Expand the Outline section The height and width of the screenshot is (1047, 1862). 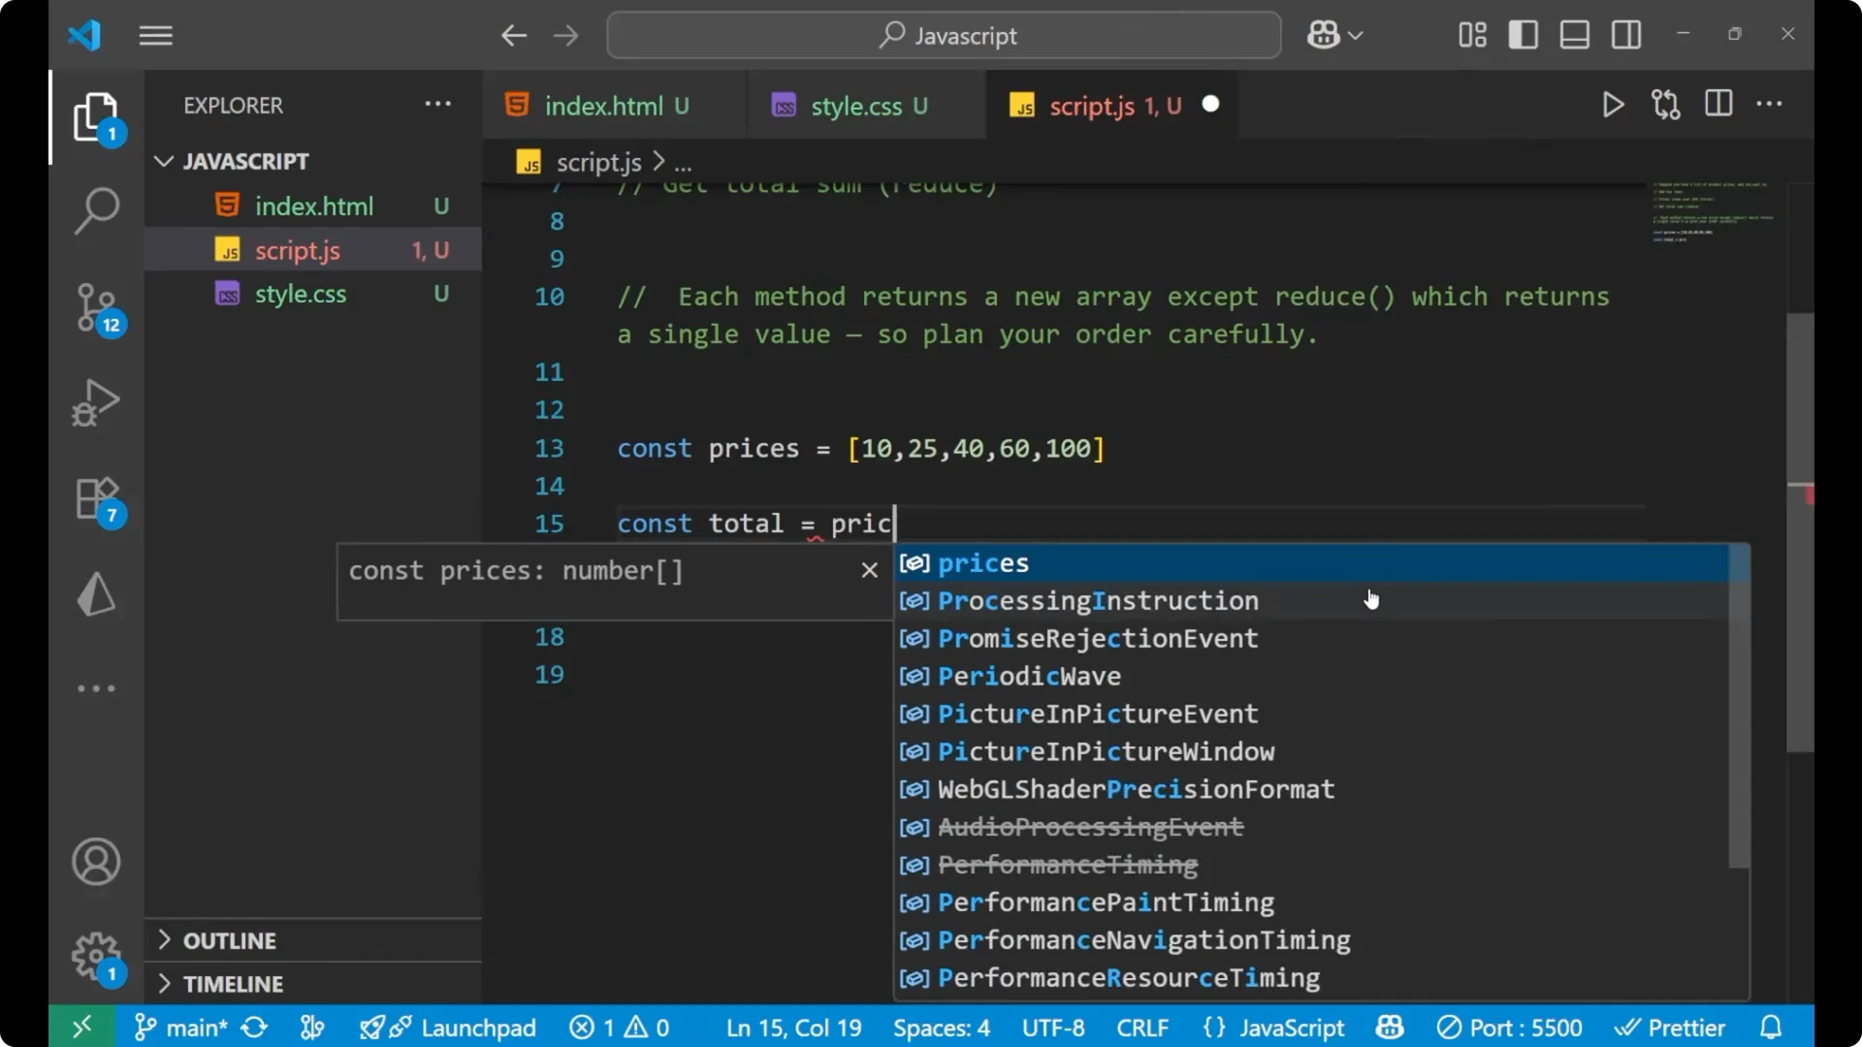(x=230, y=939)
